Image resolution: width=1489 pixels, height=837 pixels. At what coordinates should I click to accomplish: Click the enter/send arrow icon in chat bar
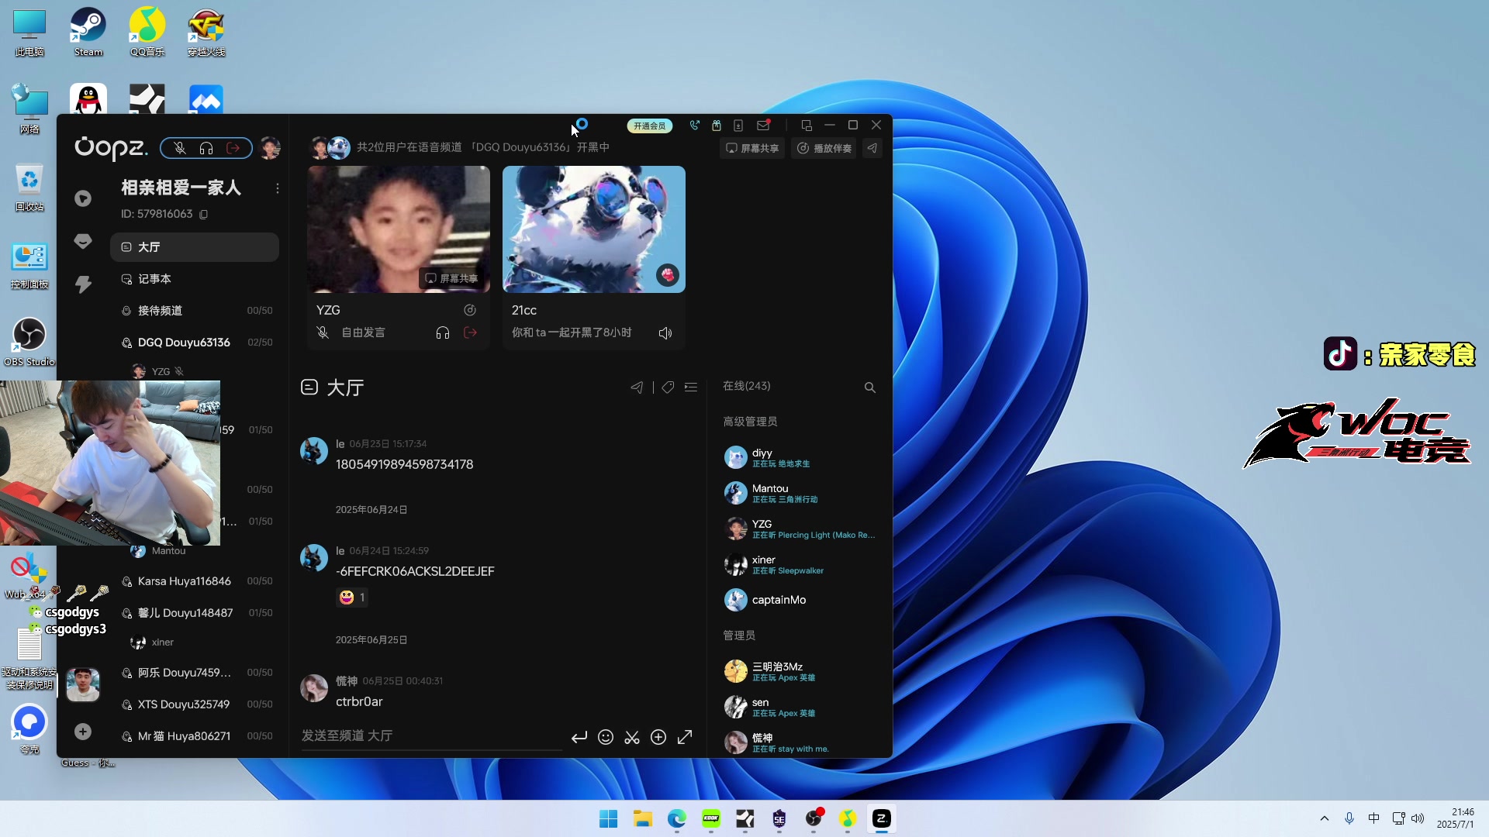click(x=579, y=737)
